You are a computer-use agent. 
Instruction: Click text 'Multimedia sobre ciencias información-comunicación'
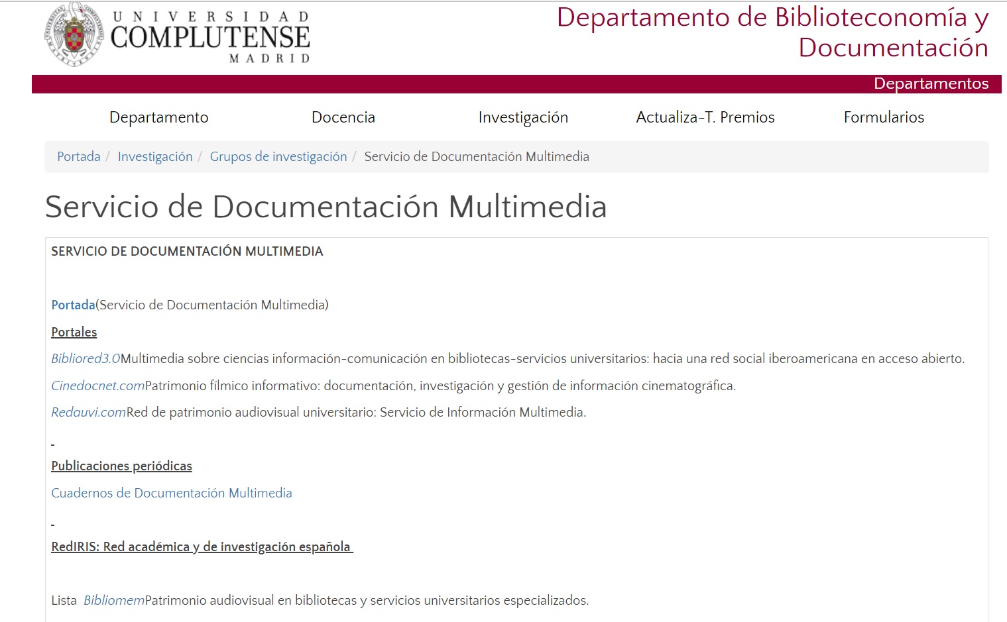(x=542, y=358)
